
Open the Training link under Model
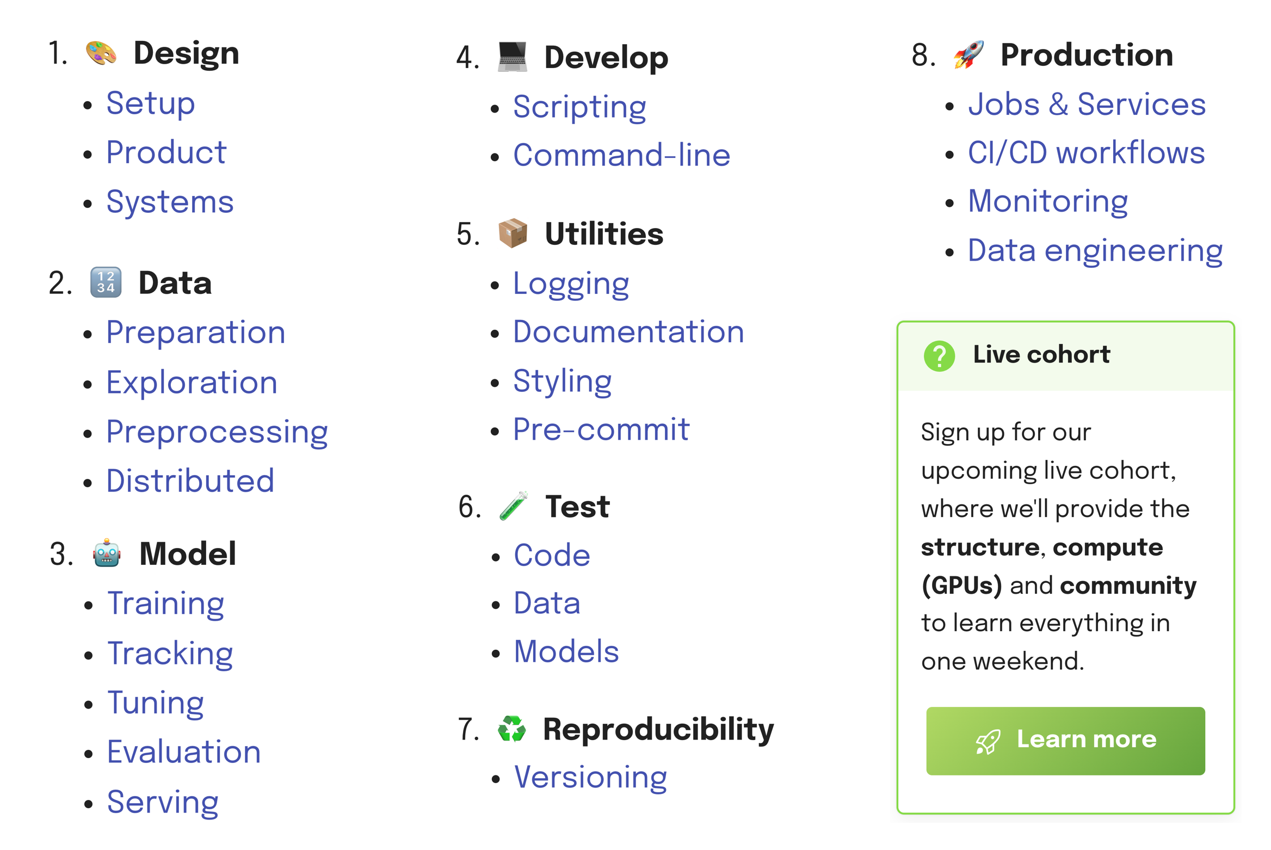(165, 603)
